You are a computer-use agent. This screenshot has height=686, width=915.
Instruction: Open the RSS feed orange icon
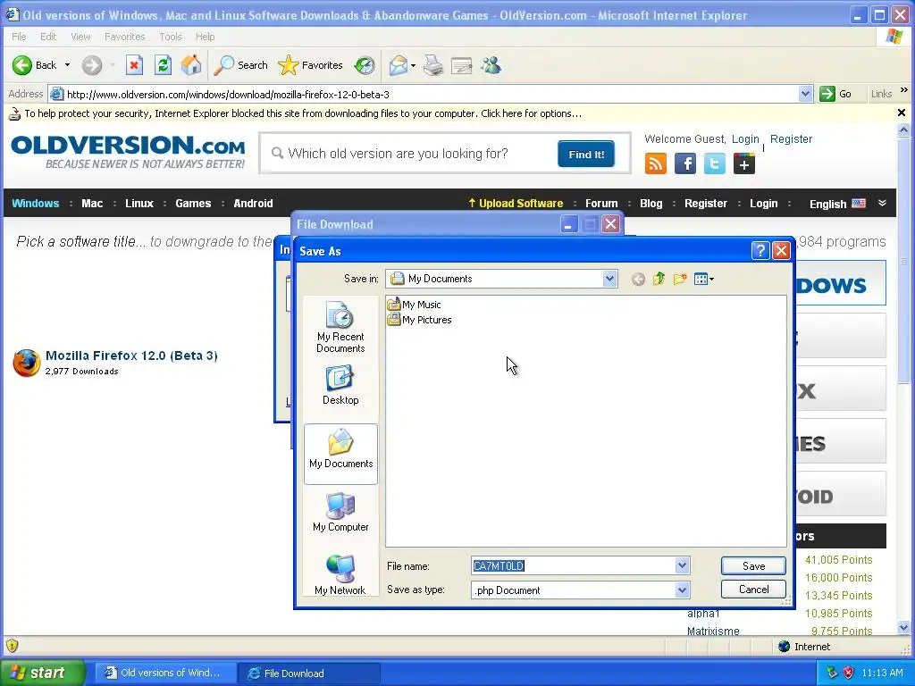(655, 164)
